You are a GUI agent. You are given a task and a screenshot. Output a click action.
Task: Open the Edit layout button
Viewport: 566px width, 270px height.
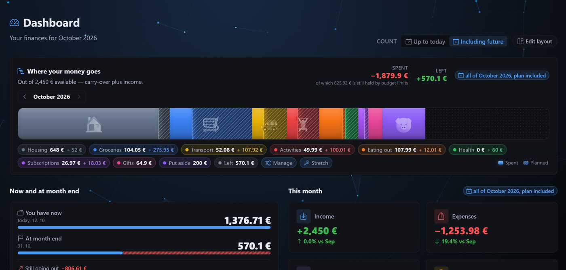click(535, 41)
